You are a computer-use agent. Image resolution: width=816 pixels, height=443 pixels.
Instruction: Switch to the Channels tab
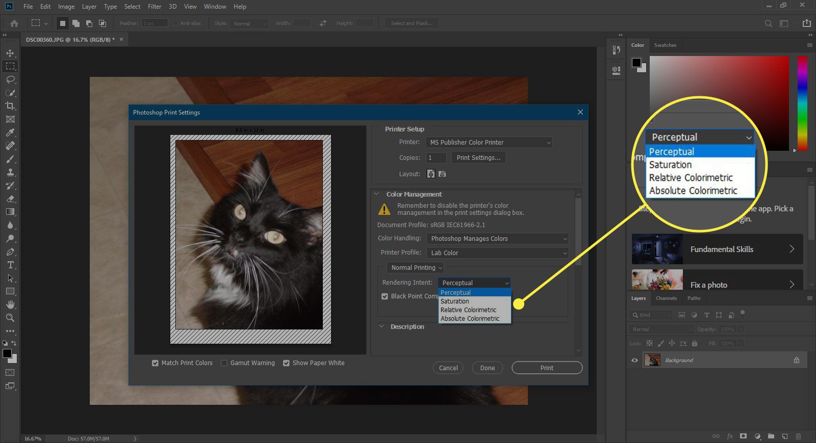666,298
